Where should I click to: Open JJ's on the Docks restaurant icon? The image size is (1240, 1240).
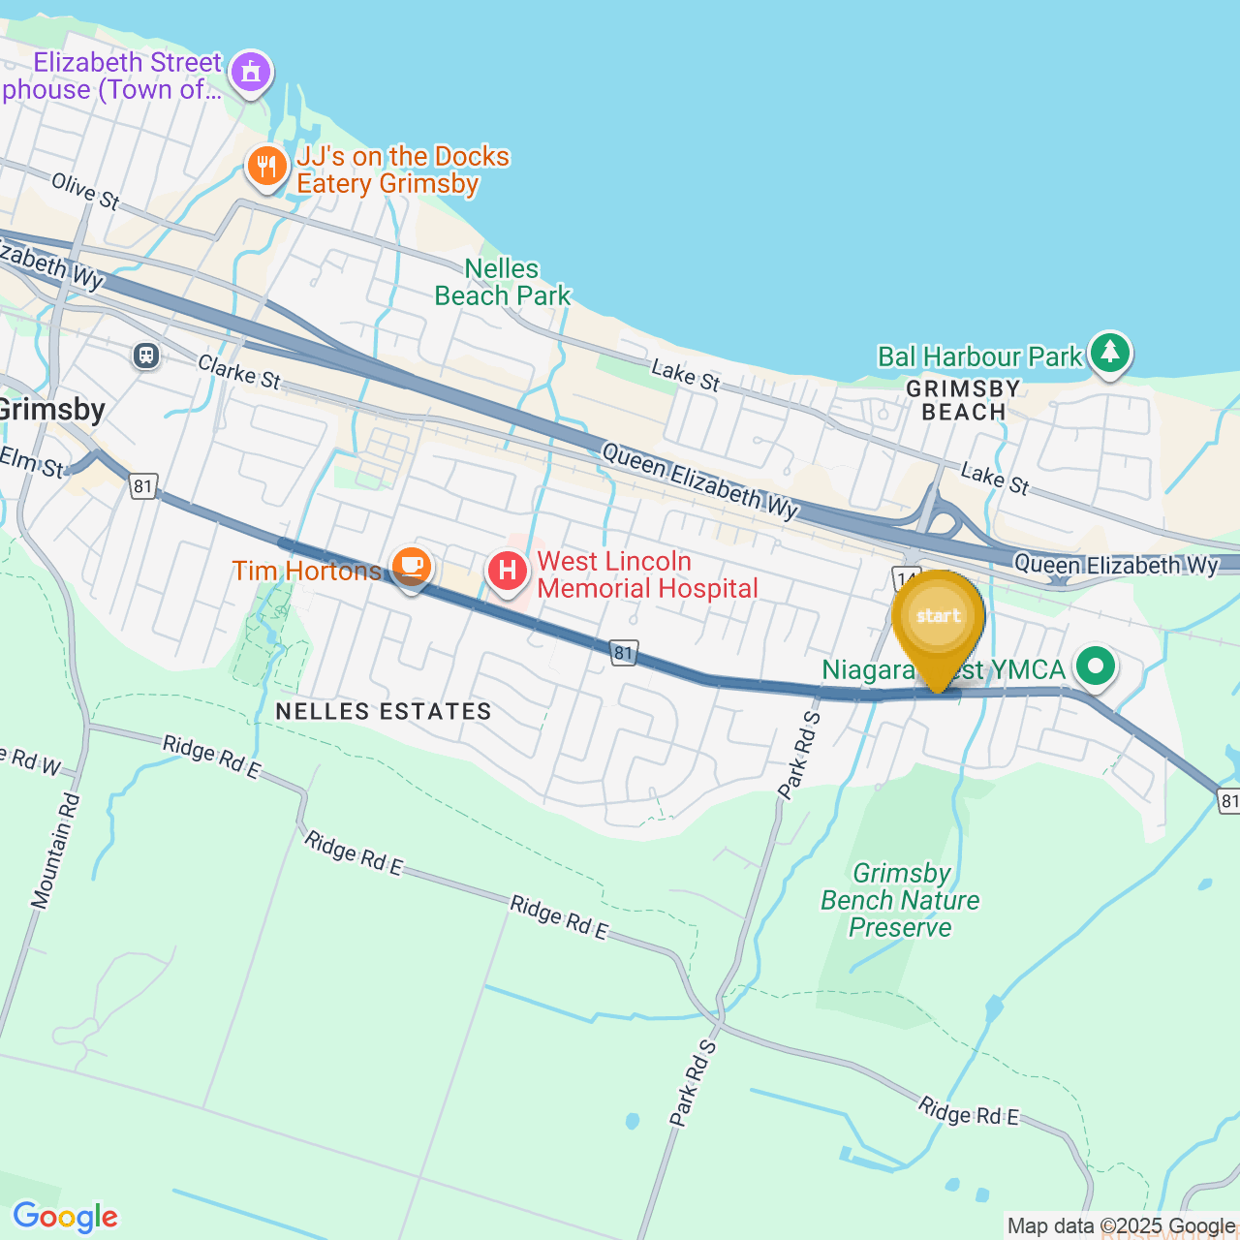[x=265, y=169]
